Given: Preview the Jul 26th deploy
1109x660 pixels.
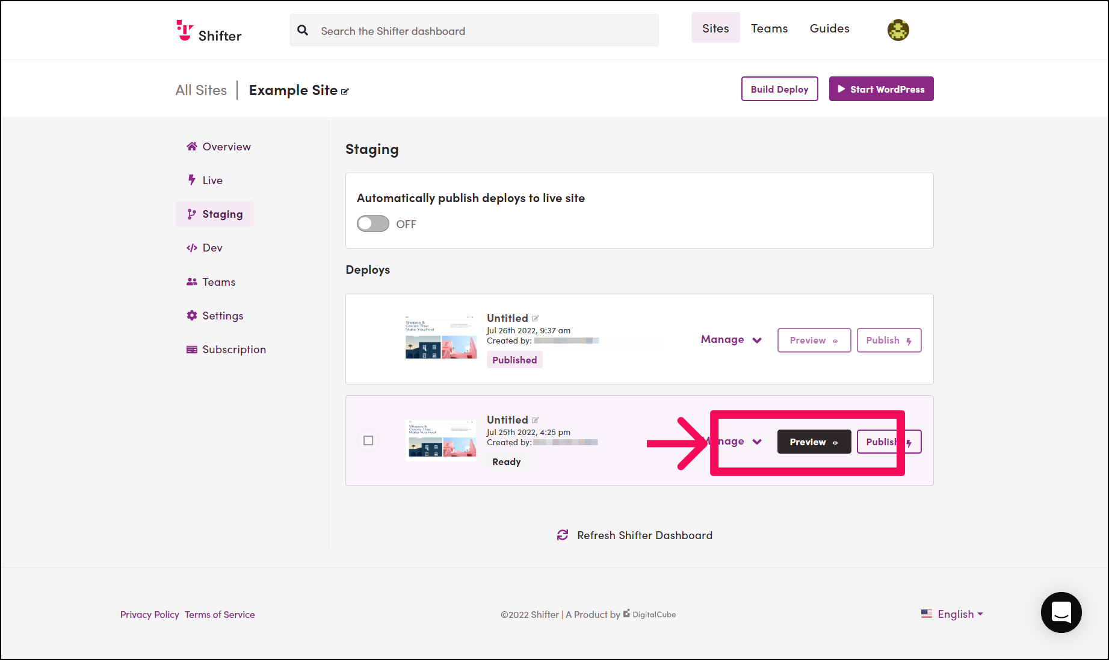Looking at the screenshot, I should [814, 341].
